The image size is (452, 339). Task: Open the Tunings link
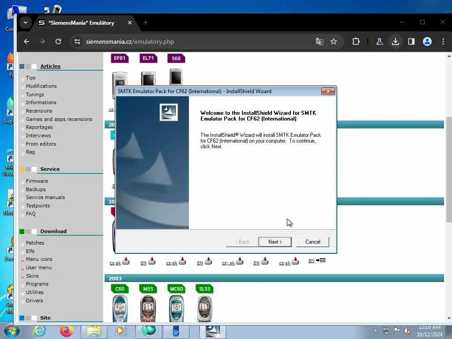35,94
